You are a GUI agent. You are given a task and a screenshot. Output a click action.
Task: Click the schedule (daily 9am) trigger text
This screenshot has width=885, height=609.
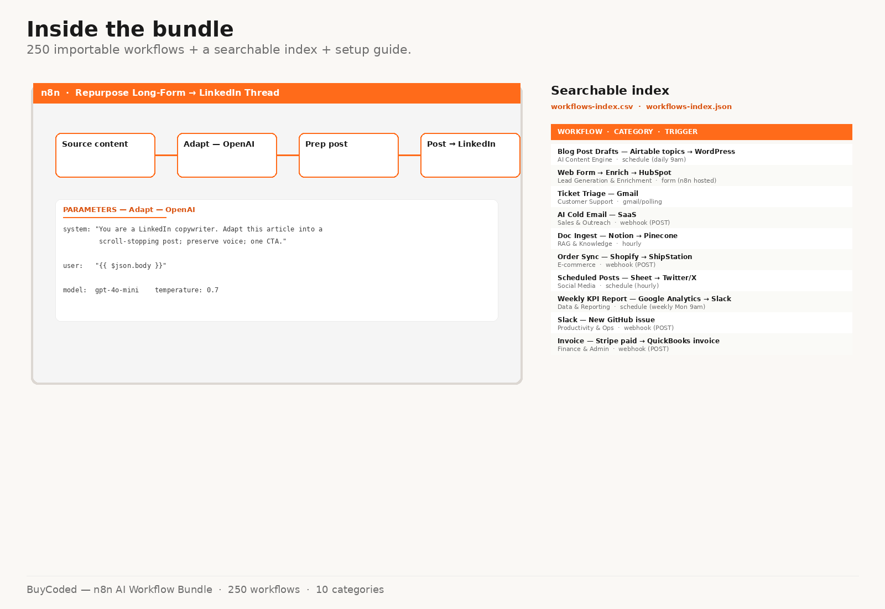pyautogui.click(x=654, y=160)
